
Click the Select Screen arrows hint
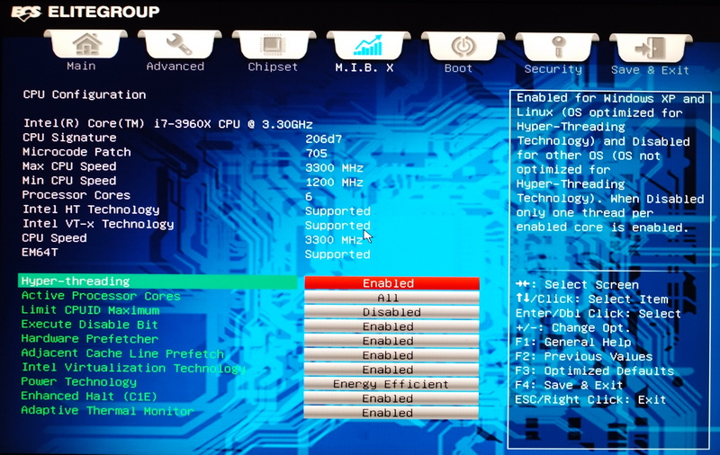577,285
